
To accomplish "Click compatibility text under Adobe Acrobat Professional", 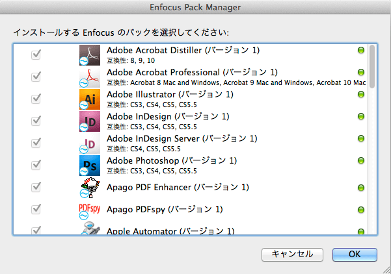I will 236,82.
